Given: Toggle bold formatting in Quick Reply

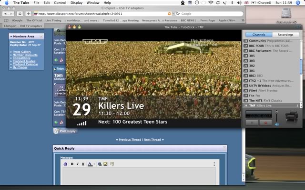Looking at the screenshot, I should click(x=72, y=164).
